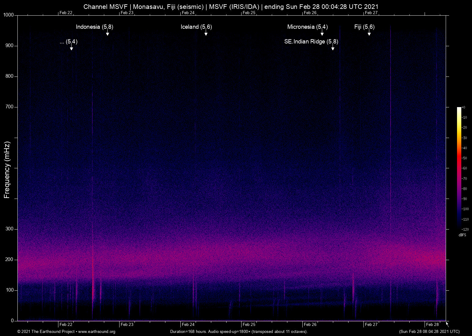Click the 200 tick label on frequency axis
The image size is (472, 336).
pos(9,259)
